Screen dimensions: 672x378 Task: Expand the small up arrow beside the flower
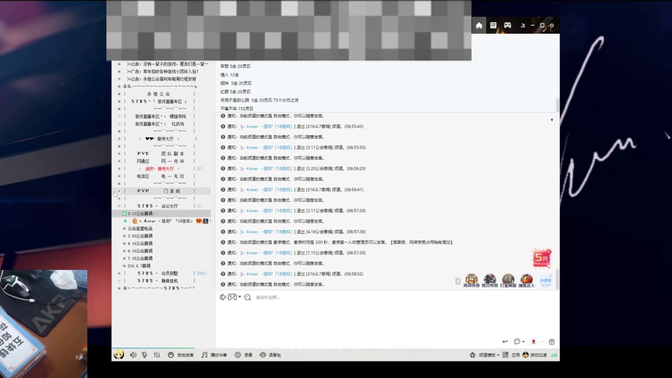coord(542,342)
